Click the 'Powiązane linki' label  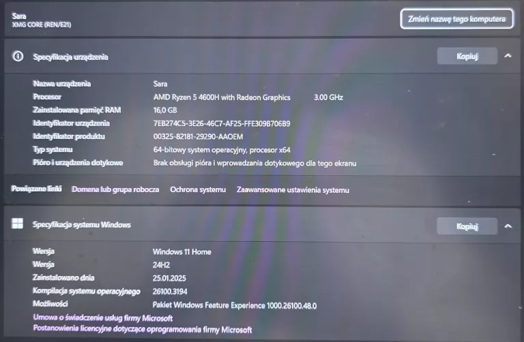[36, 189]
